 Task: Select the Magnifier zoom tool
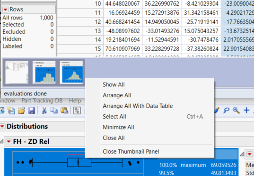point(236,111)
